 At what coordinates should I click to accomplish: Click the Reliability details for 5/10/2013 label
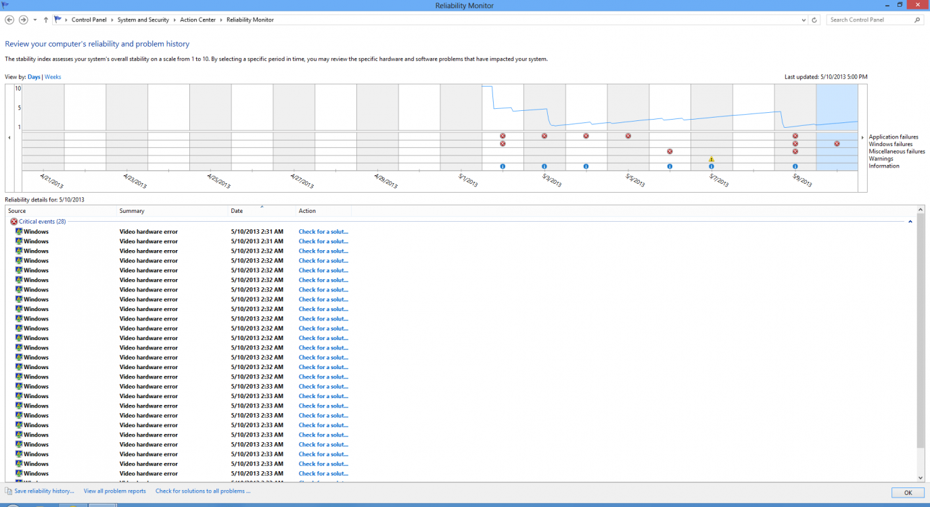[45, 200]
